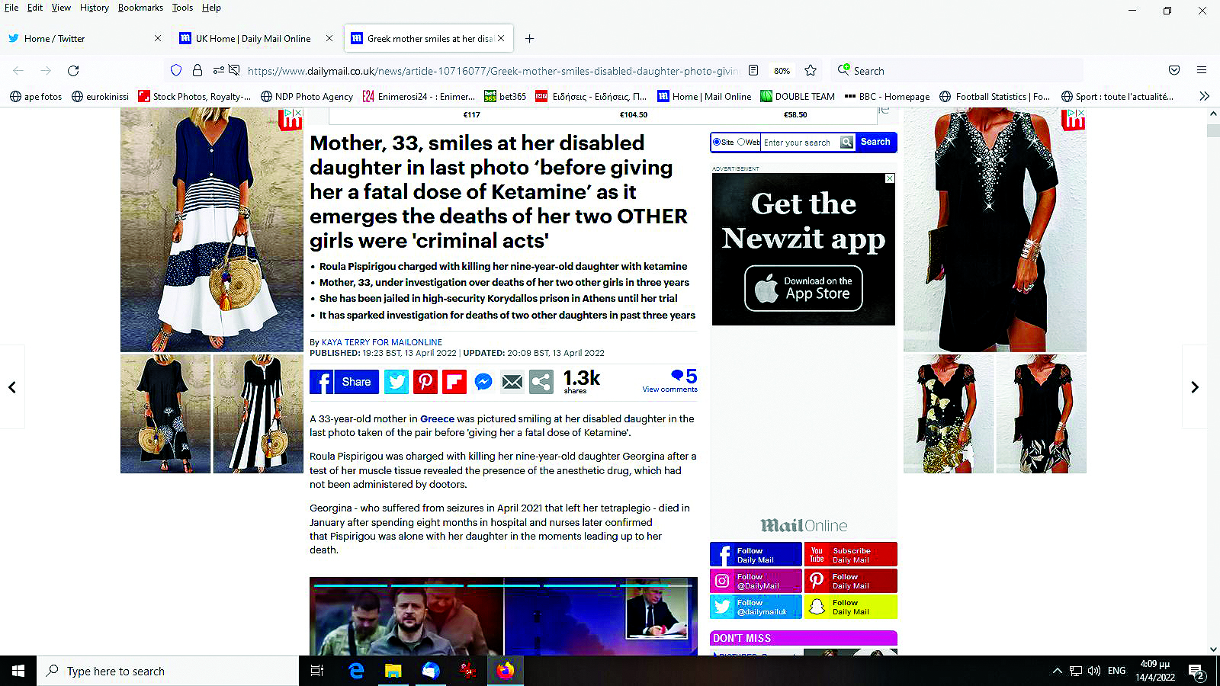Open Firefox from the taskbar

pos(505,671)
